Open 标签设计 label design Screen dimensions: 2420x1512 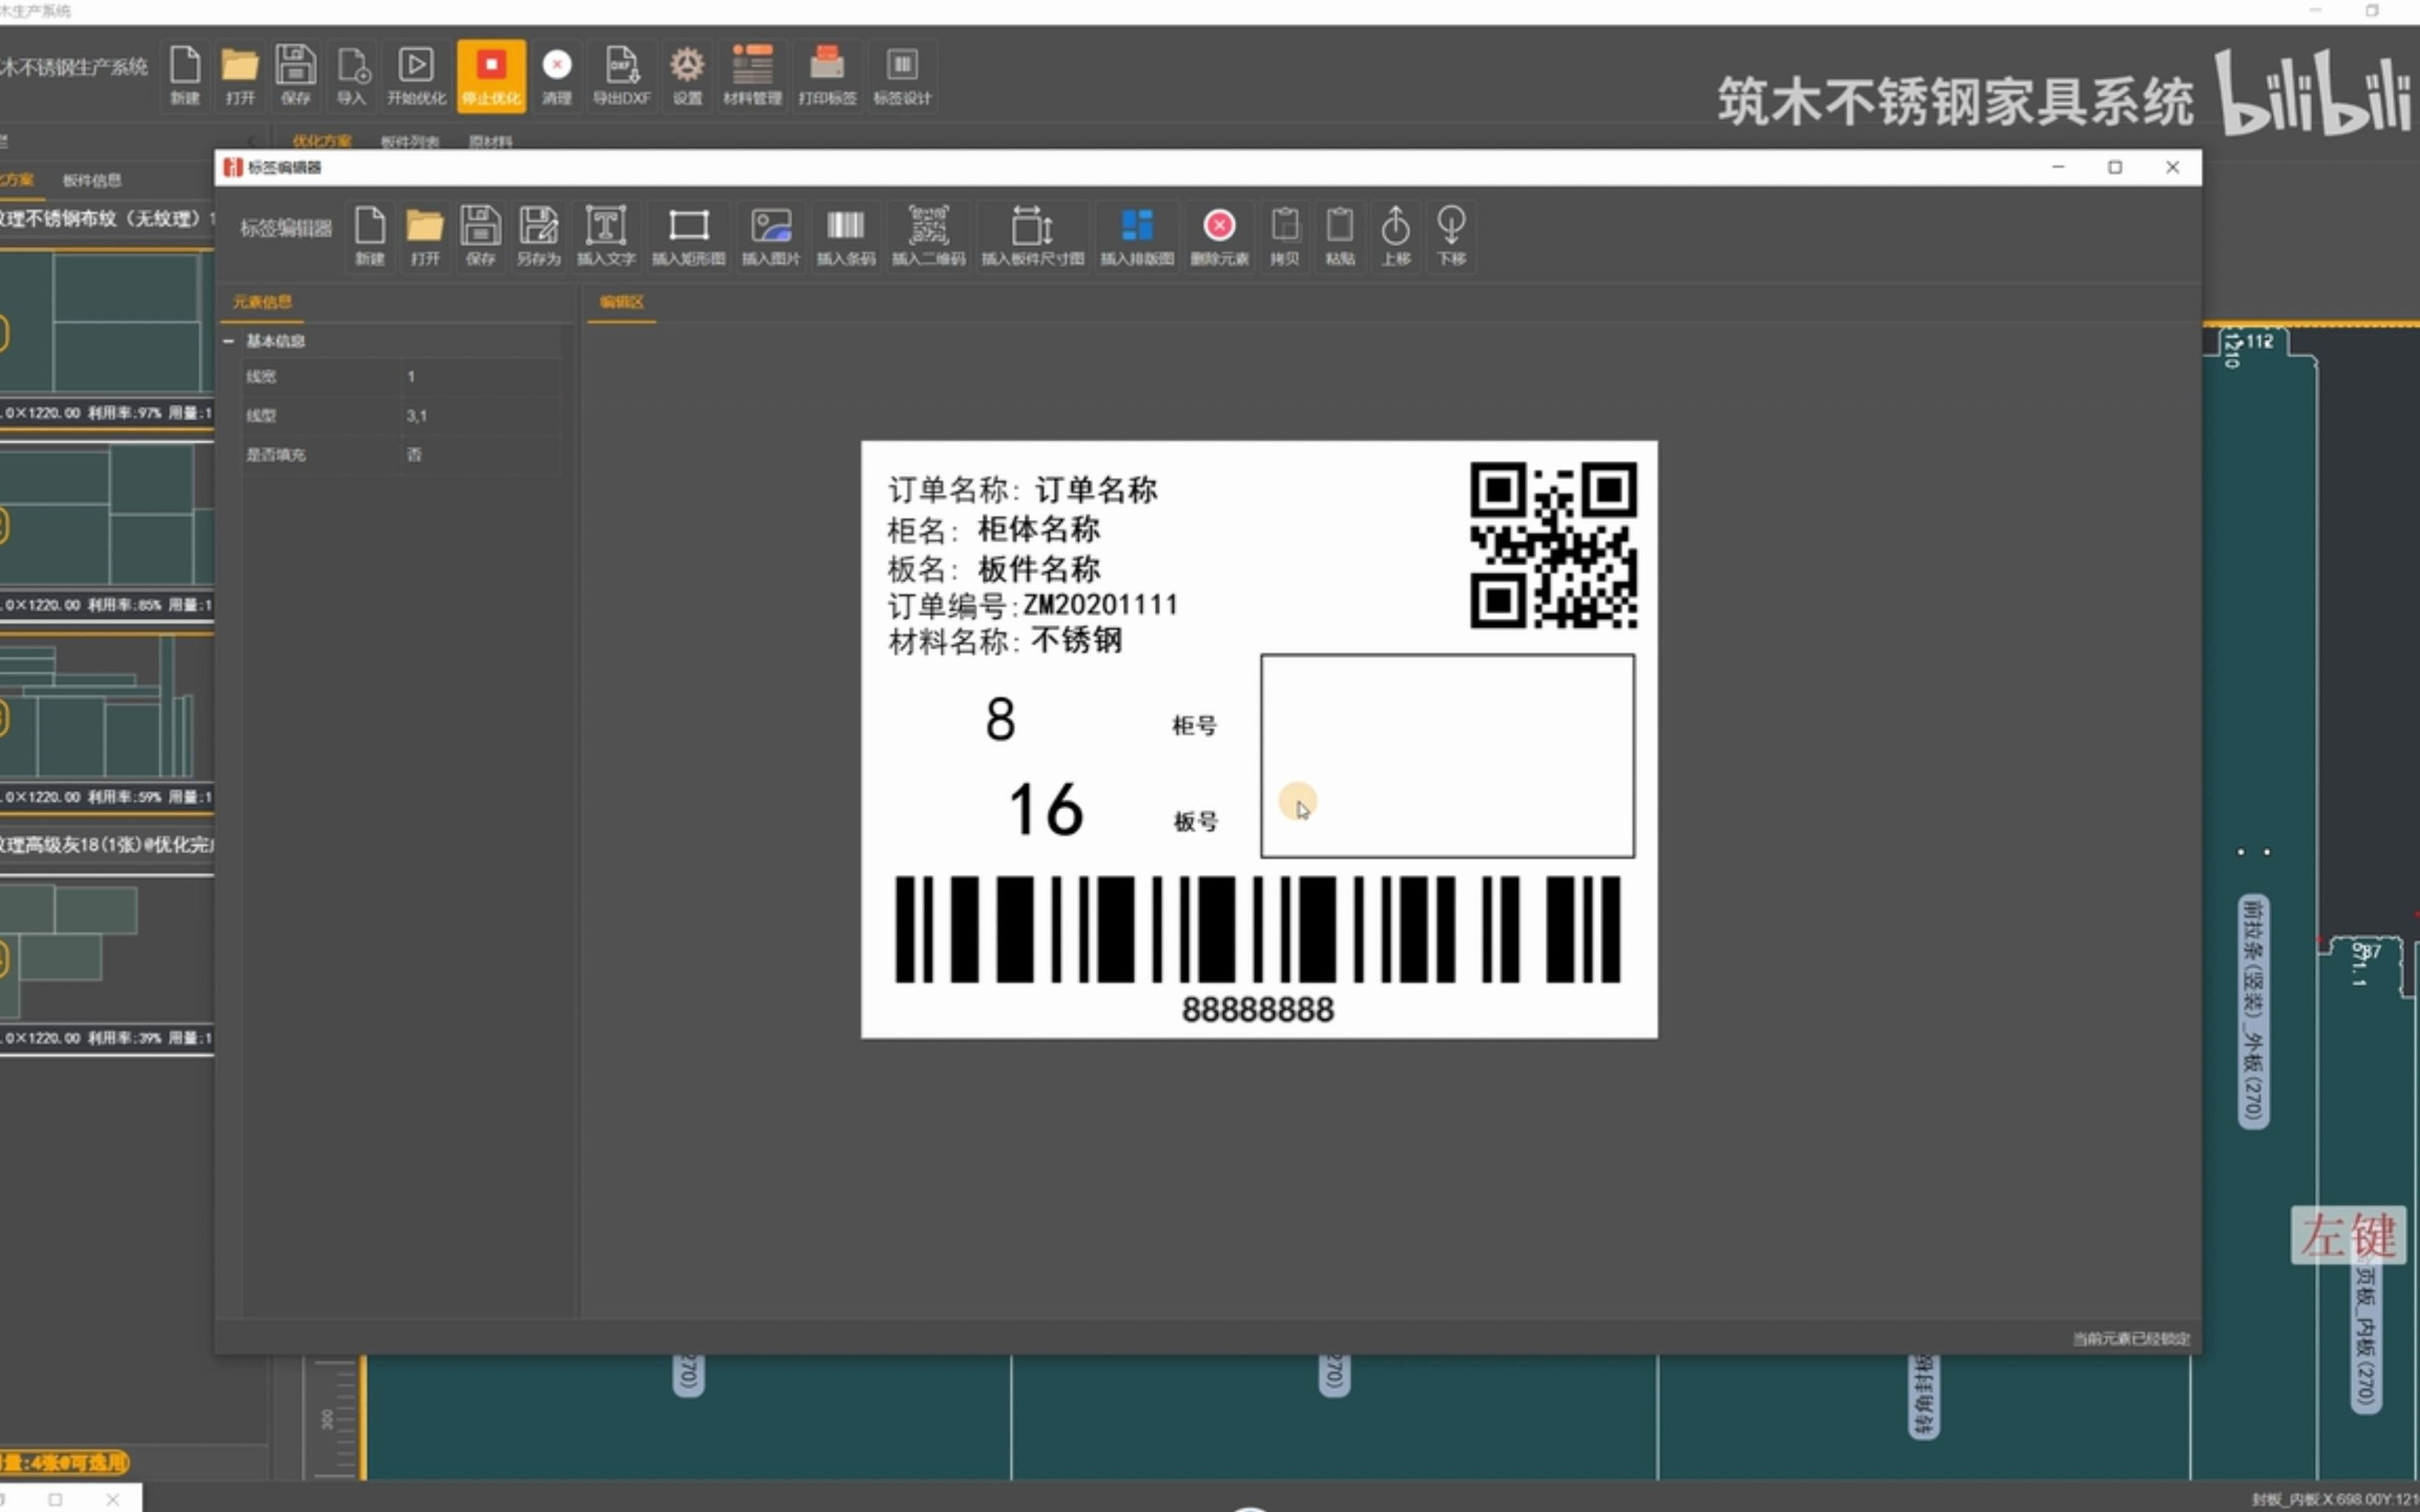tap(902, 75)
